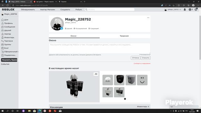Open Microsoft Store from the taskbar
This screenshot has width=201, height=113.
click(35, 111)
